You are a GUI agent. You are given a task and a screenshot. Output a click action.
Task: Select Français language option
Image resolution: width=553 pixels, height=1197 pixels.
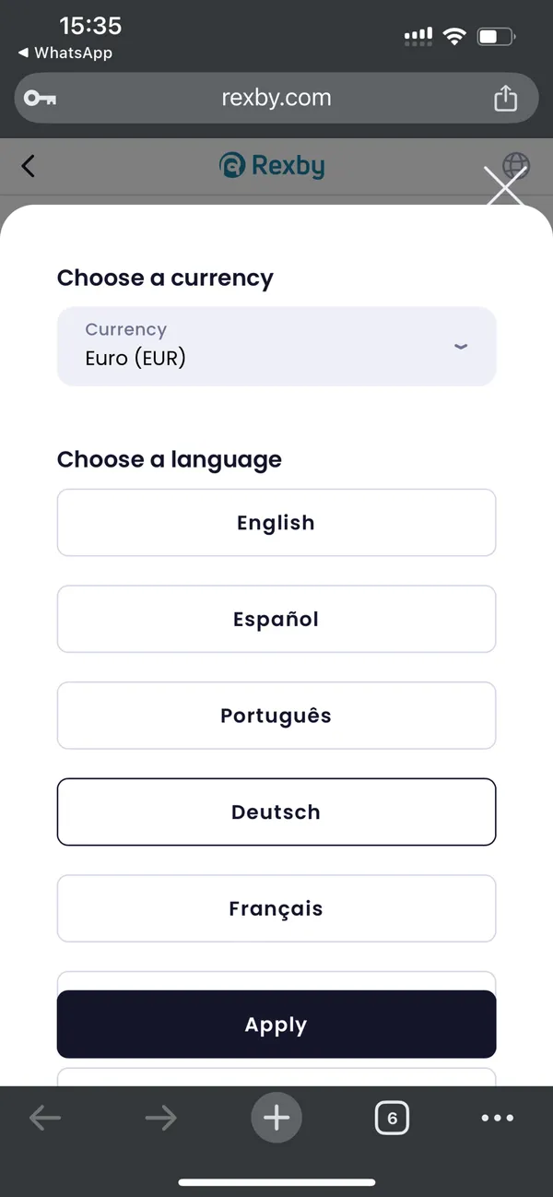click(x=276, y=908)
